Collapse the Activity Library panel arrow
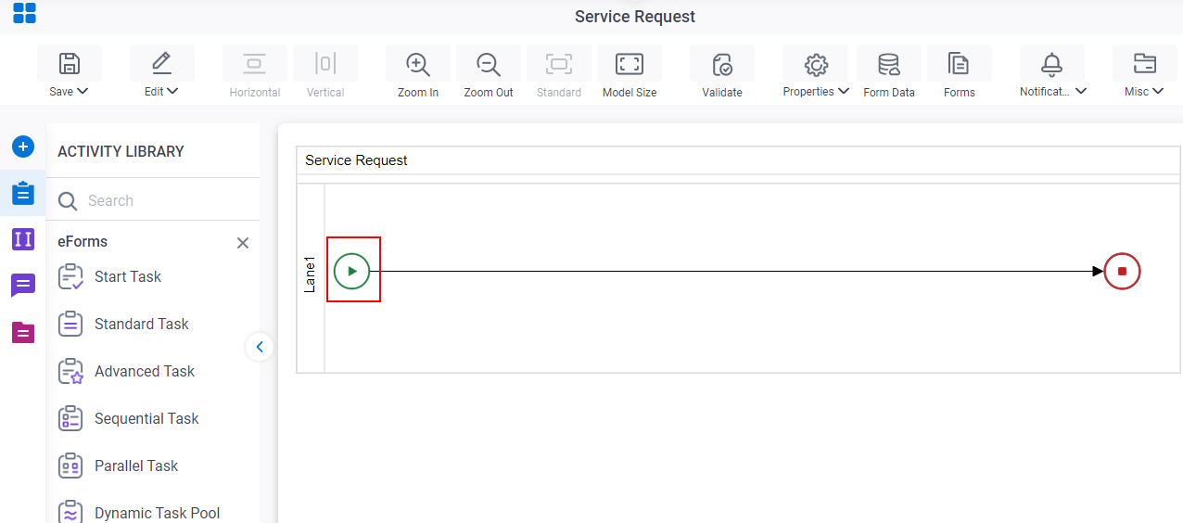 [260, 347]
